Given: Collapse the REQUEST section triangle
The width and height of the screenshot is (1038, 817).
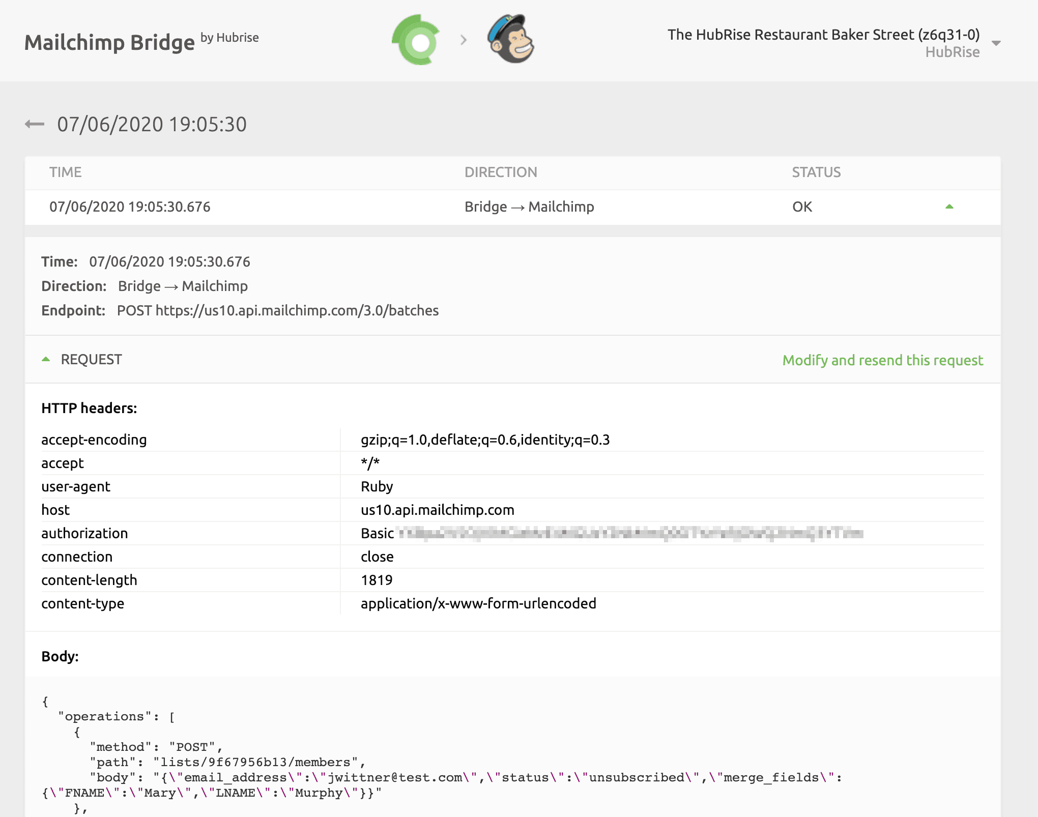Looking at the screenshot, I should pyautogui.click(x=46, y=359).
